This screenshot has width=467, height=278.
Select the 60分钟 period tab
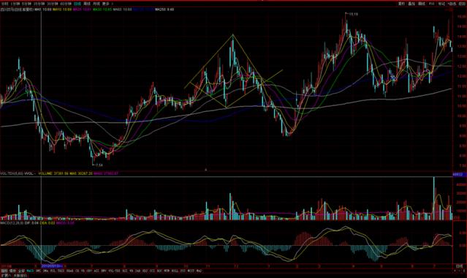pos(66,4)
